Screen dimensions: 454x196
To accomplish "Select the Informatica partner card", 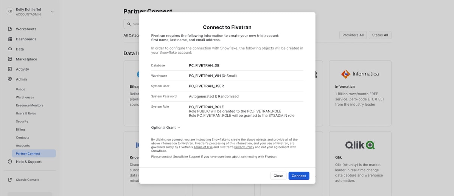I will click(360, 93).
